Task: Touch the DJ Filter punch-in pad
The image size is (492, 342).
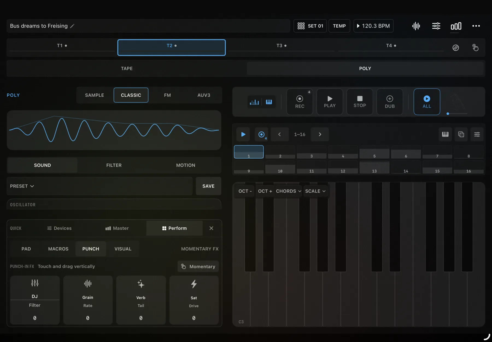Action: click(x=35, y=300)
